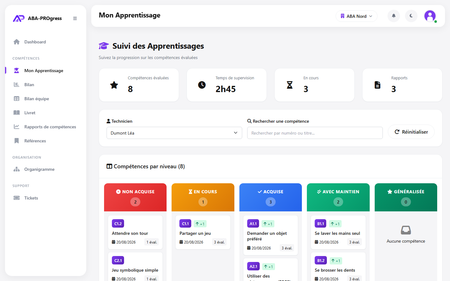Click the A2.1 competence badge
Screen dimensions: 450x281
click(x=253, y=266)
